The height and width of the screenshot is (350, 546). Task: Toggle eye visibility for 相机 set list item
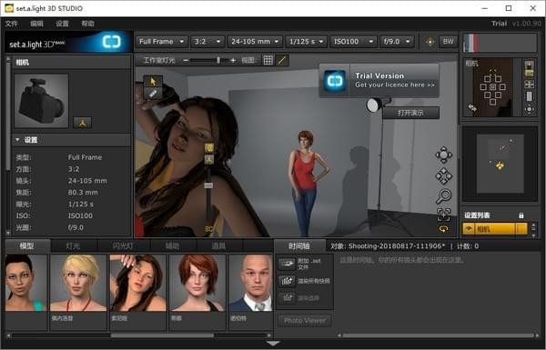(x=469, y=229)
